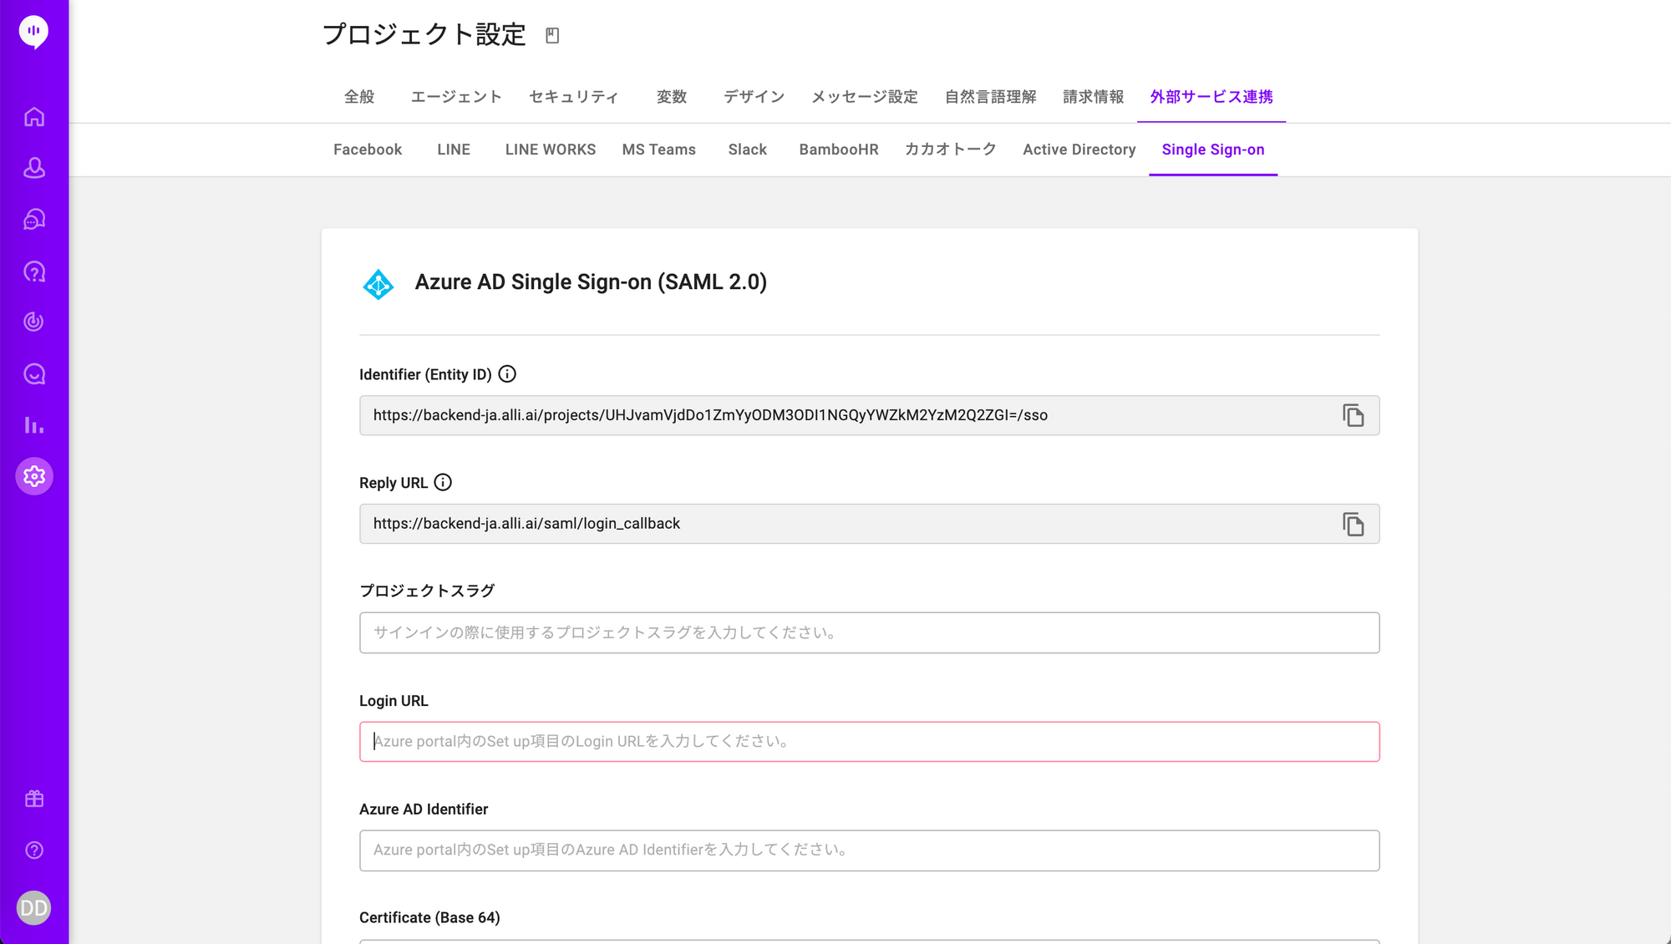The height and width of the screenshot is (944, 1671).
Task: Click the Alli logo at sidebar top
Action: 33,32
